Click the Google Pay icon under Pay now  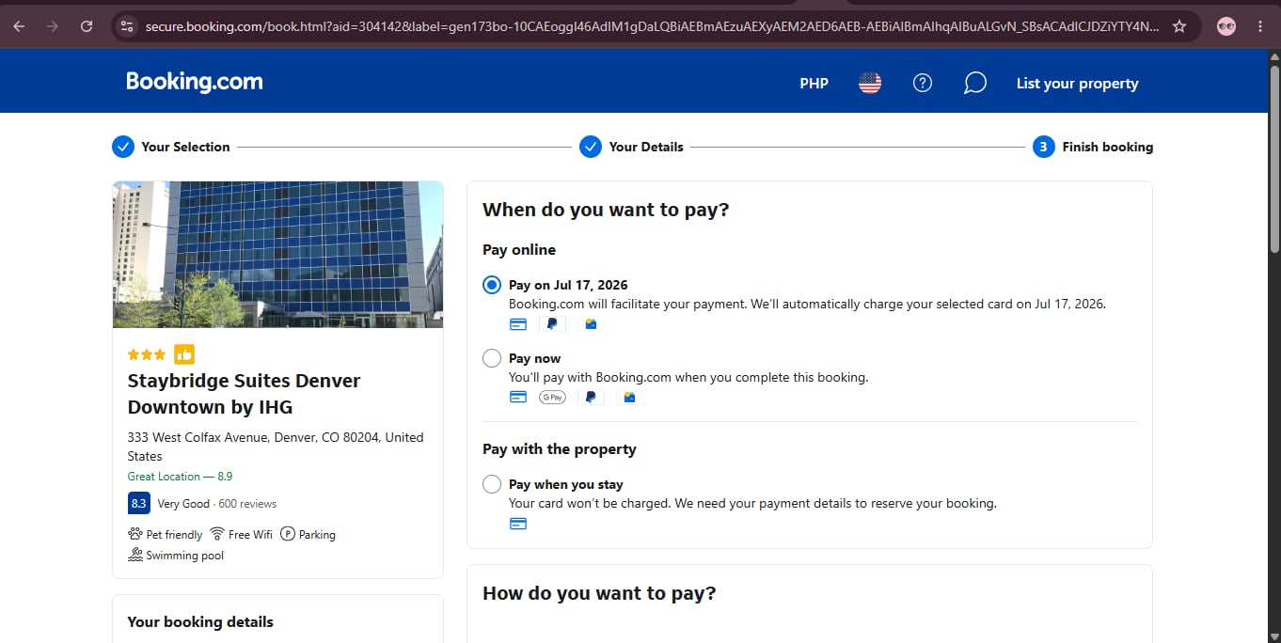click(552, 398)
